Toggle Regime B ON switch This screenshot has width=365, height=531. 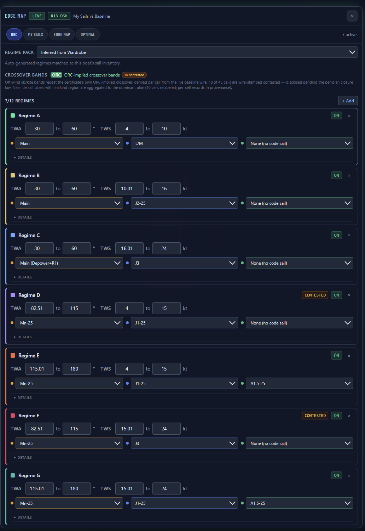tap(336, 175)
